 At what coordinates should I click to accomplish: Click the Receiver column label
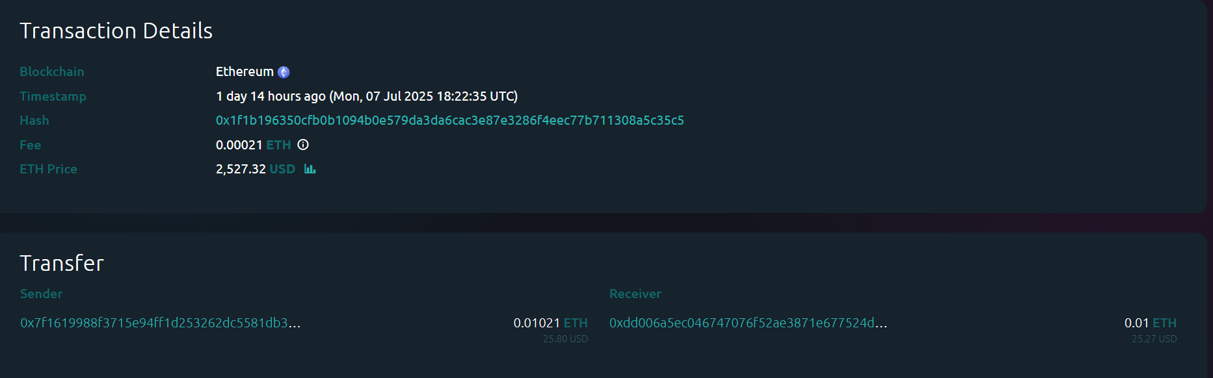pyautogui.click(x=635, y=294)
